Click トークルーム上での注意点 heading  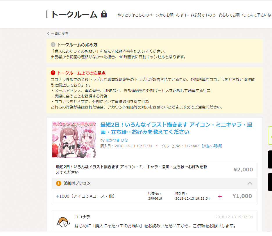click(81, 73)
